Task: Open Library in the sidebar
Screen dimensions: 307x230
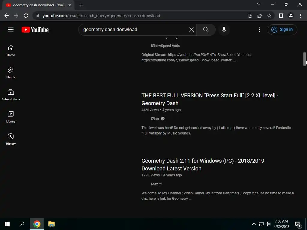Action: coord(11,117)
